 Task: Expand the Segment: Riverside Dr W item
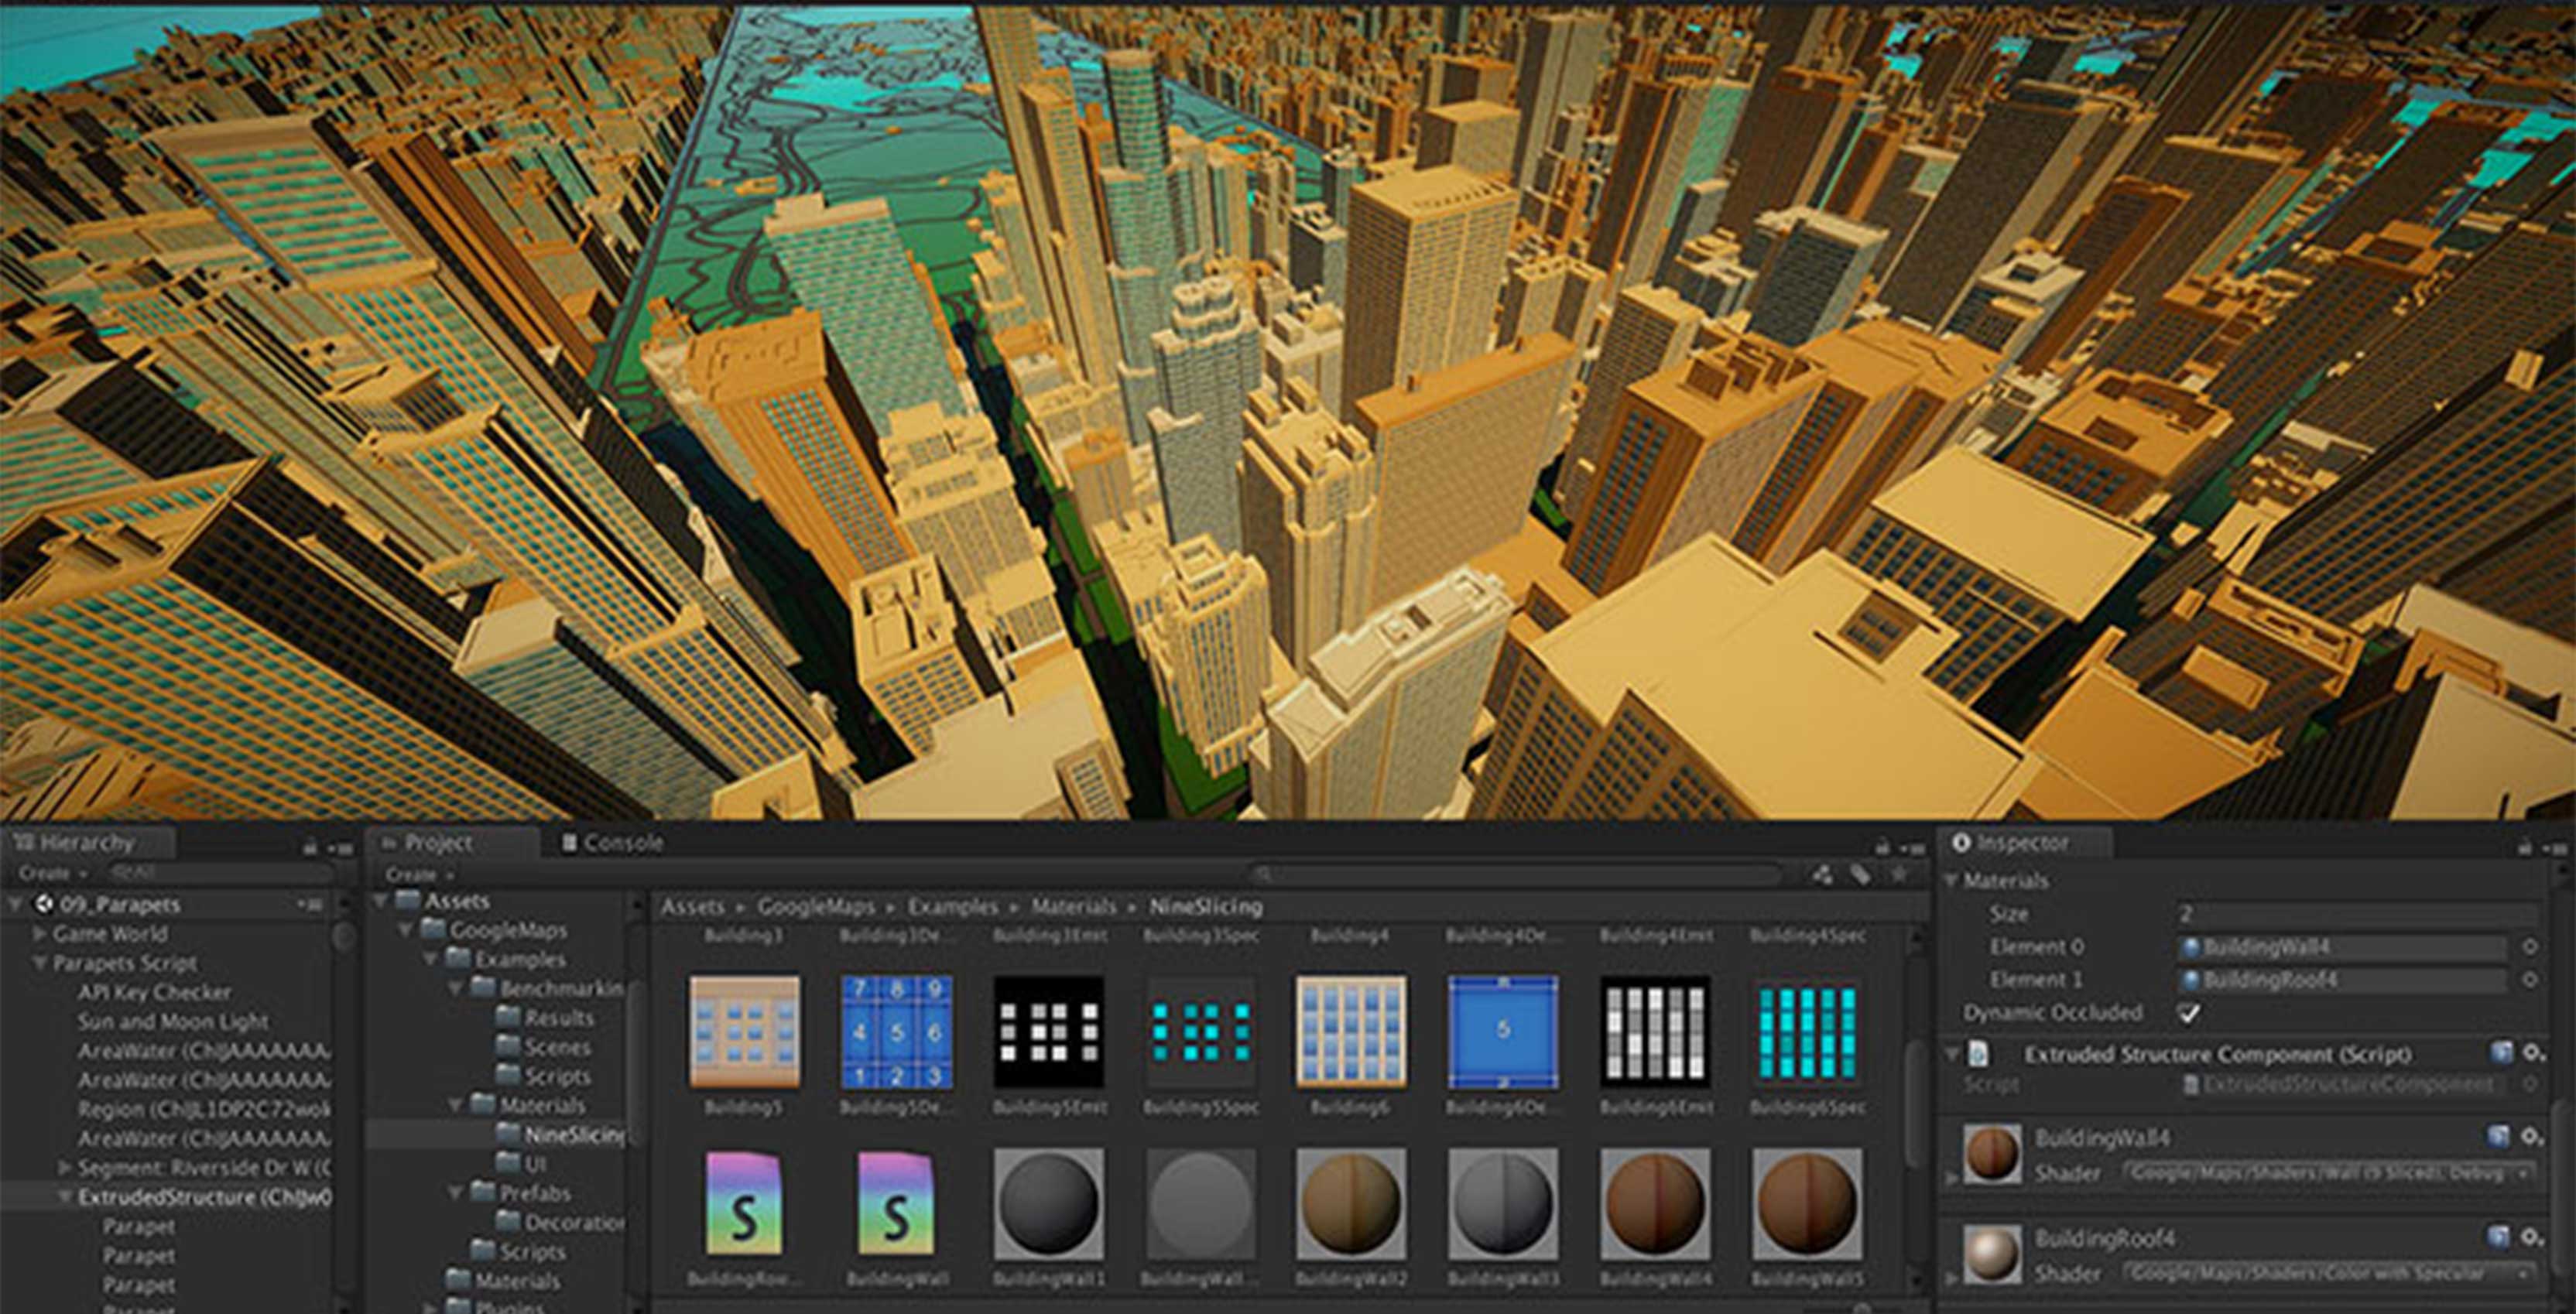[65, 1168]
